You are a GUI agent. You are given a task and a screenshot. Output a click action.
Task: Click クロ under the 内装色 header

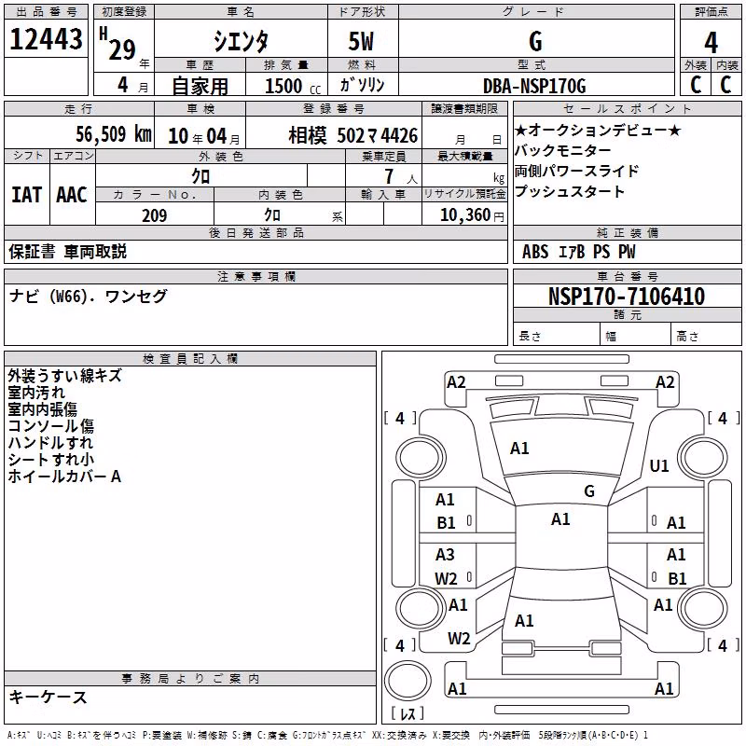click(x=272, y=215)
